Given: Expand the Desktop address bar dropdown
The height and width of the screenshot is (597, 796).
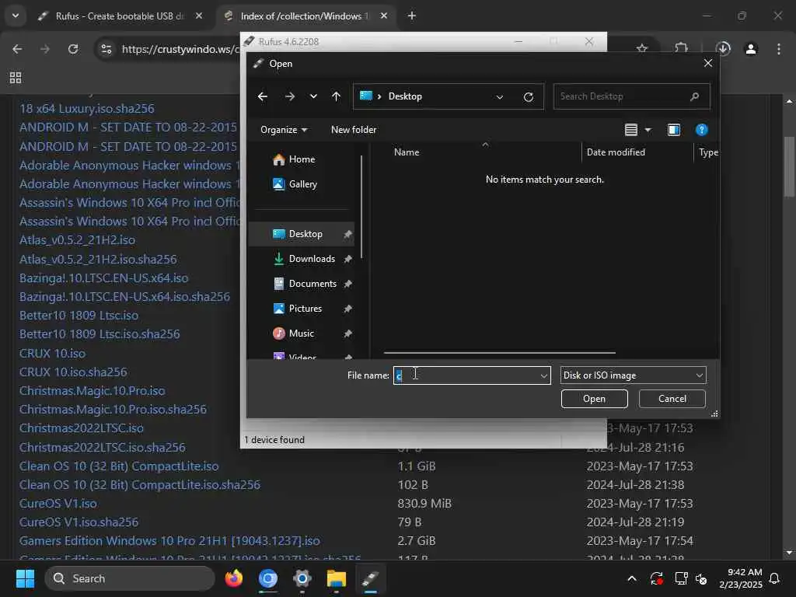Looking at the screenshot, I should (x=500, y=97).
